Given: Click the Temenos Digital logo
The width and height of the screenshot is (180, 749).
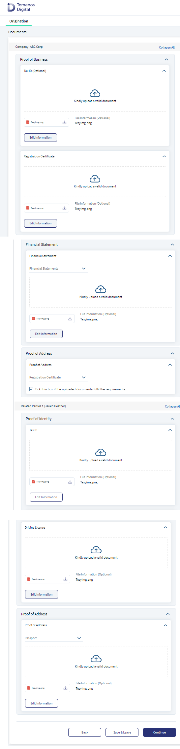Looking at the screenshot, I should (21, 7).
